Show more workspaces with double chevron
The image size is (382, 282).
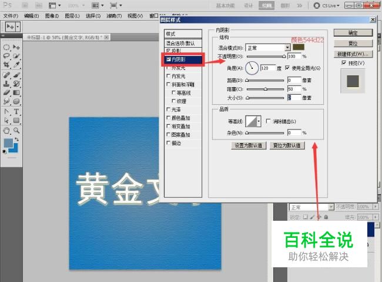pyautogui.click(x=300, y=5)
